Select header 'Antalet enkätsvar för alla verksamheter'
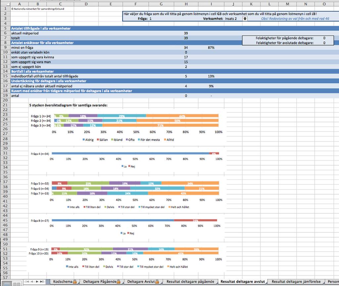 coord(42,43)
